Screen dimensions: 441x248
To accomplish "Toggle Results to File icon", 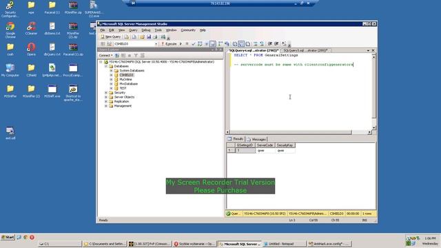I will 248,44.
